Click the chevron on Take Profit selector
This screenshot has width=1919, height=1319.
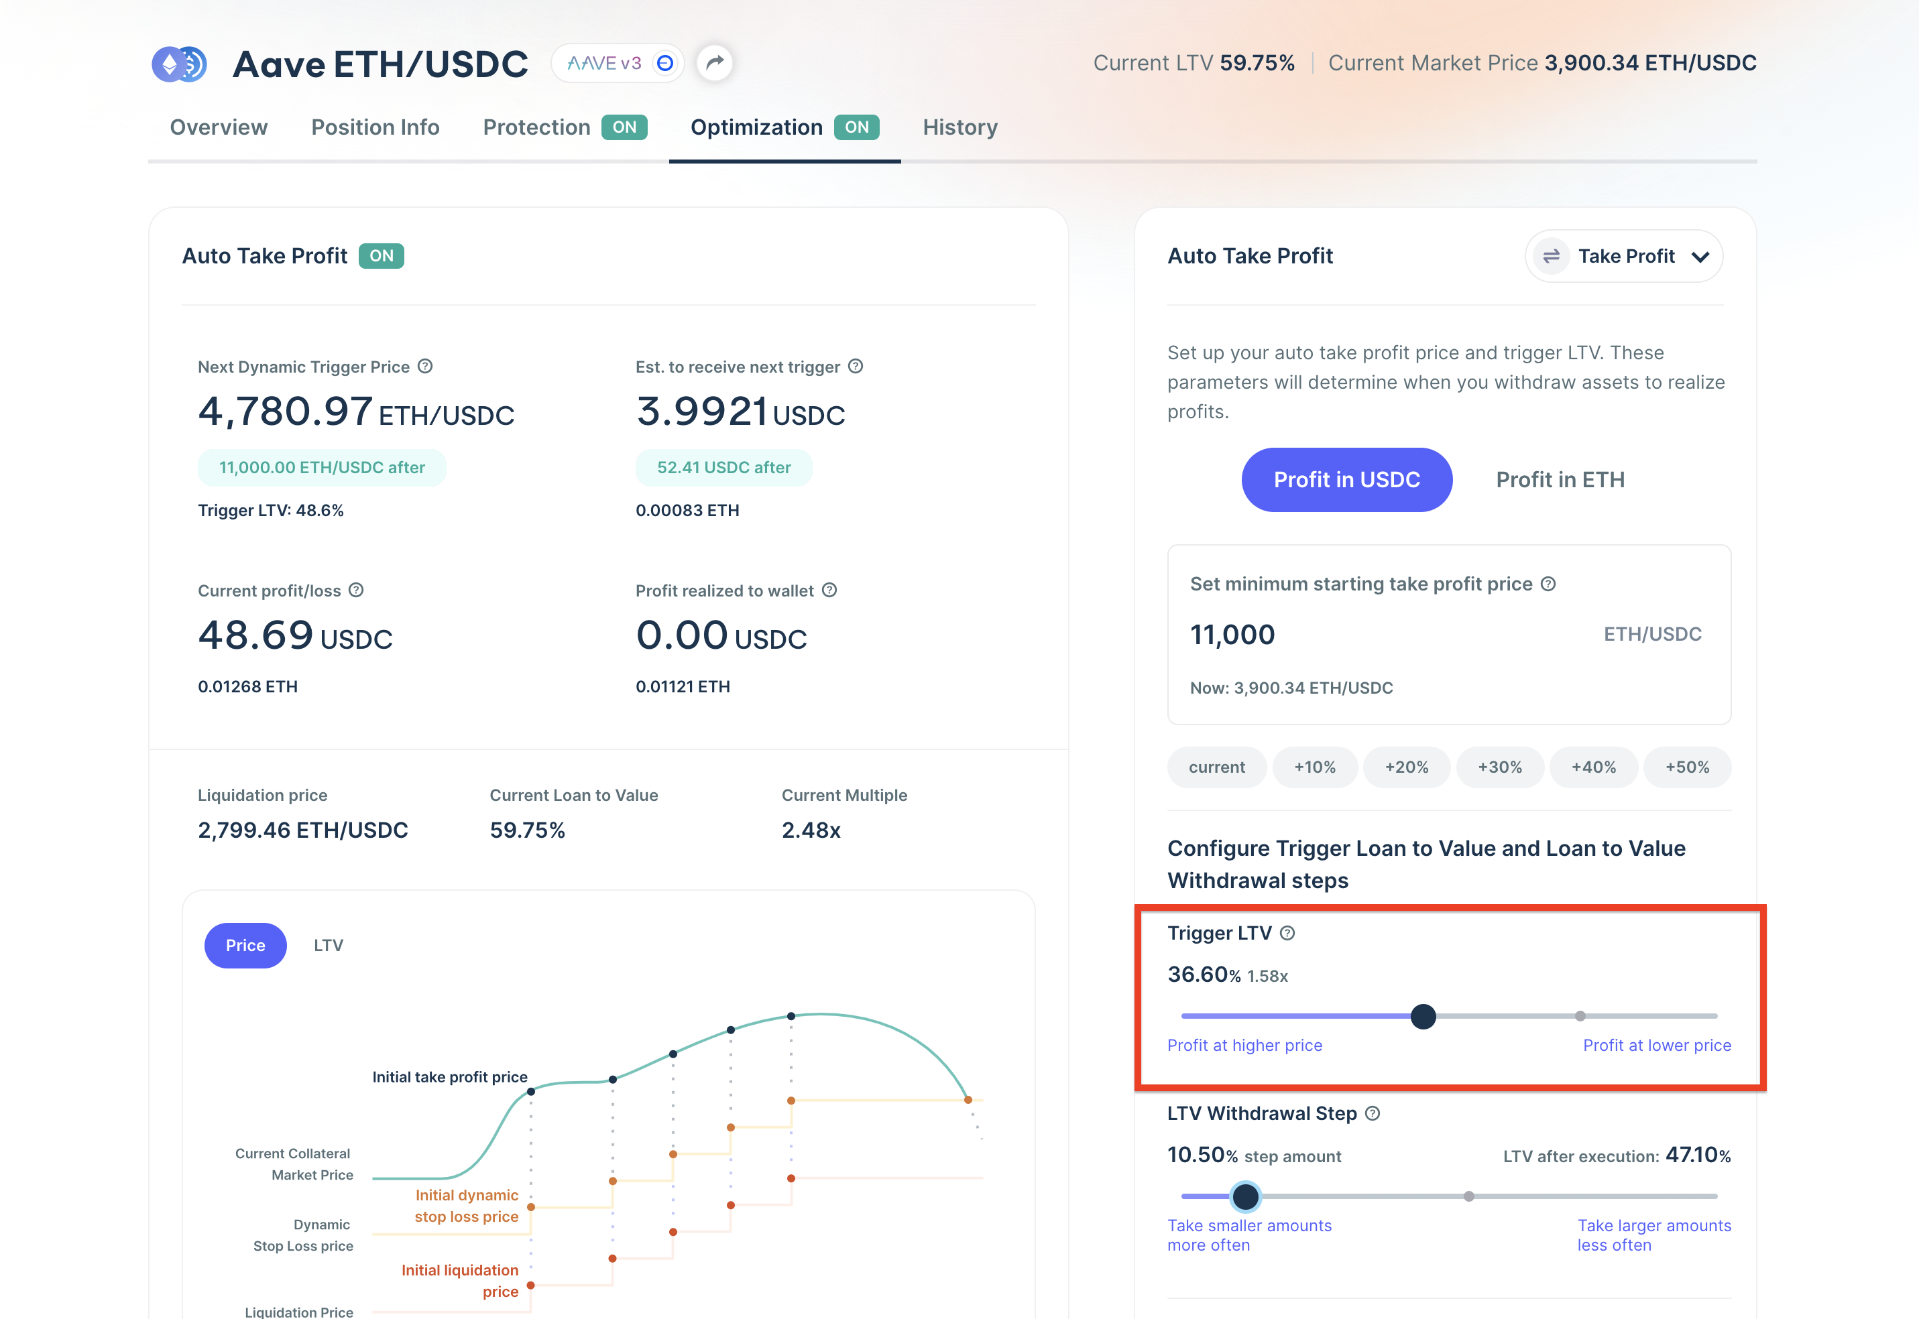click(1700, 257)
